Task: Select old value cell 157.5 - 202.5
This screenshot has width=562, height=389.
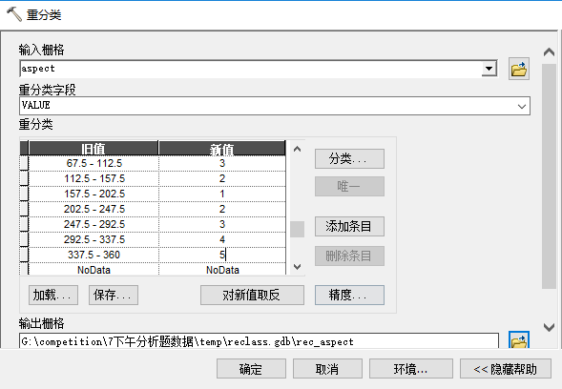Action: (x=94, y=194)
